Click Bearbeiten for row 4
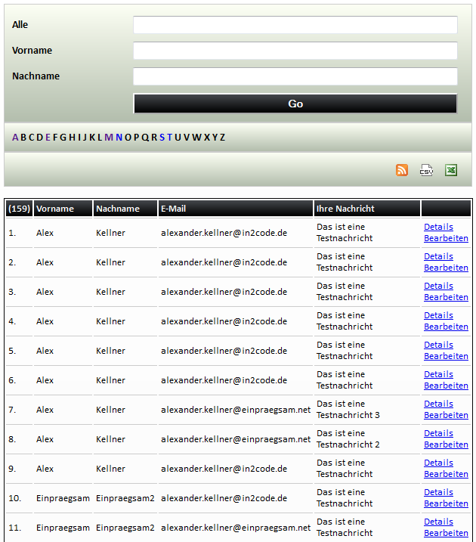 pos(446,327)
